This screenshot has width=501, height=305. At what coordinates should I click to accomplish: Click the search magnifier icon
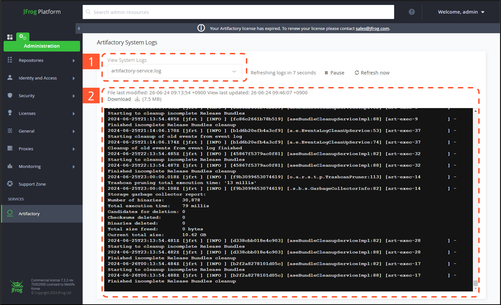coord(88,12)
